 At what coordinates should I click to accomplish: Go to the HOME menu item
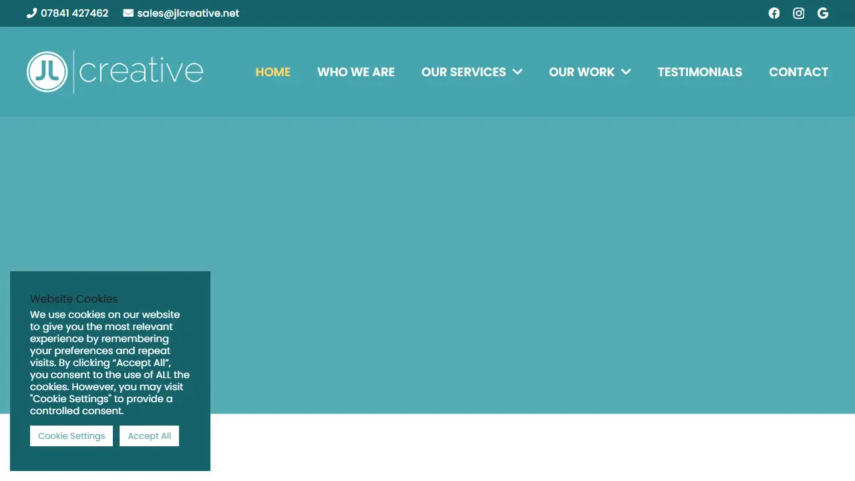[x=273, y=72]
